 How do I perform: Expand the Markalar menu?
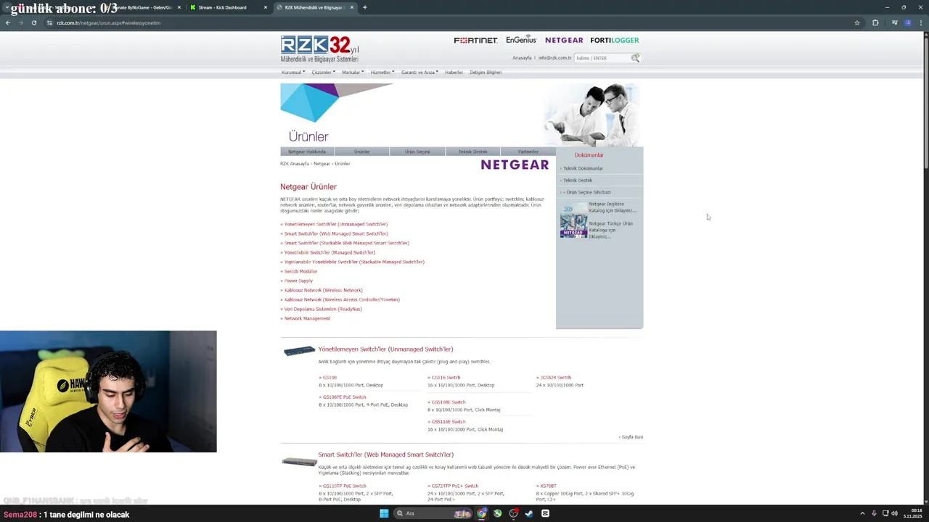[x=353, y=72]
